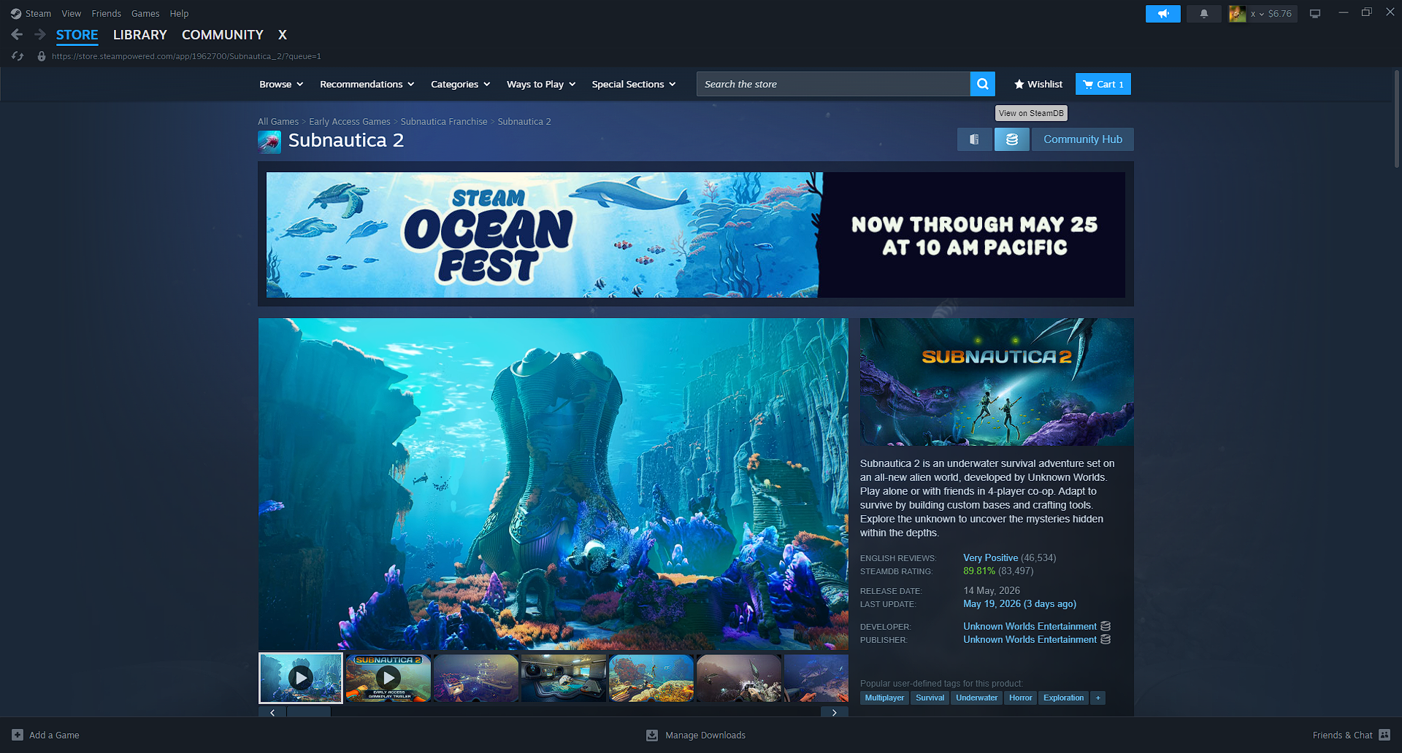This screenshot has height=753, width=1402.
Task: Click the Manage Downloads icon
Action: (652, 735)
